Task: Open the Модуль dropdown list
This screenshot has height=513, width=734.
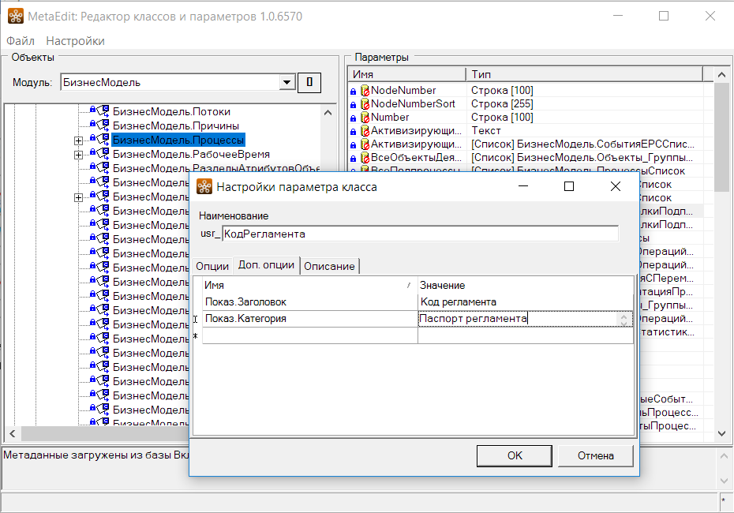Action: point(286,82)
